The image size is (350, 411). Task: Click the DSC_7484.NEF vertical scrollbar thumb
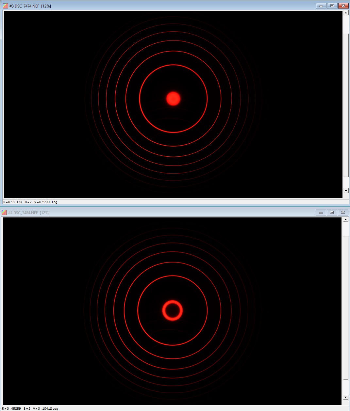point(346,307)
